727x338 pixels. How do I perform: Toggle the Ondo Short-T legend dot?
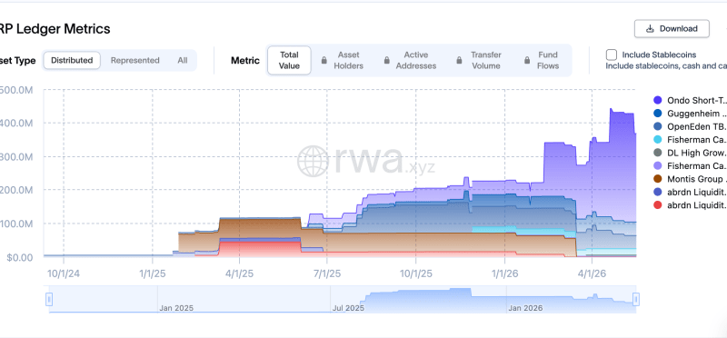[657, 100]
